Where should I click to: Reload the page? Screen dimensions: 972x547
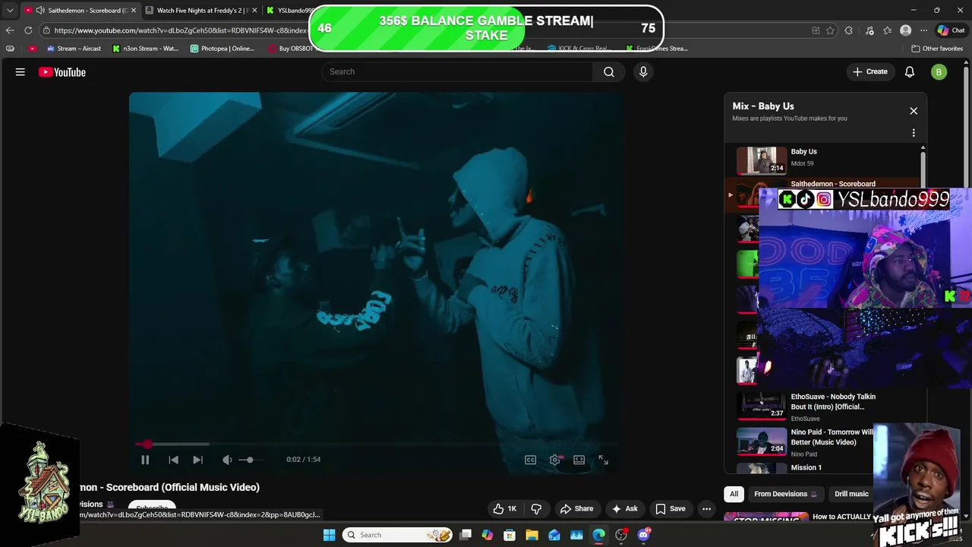pos(28,30)
